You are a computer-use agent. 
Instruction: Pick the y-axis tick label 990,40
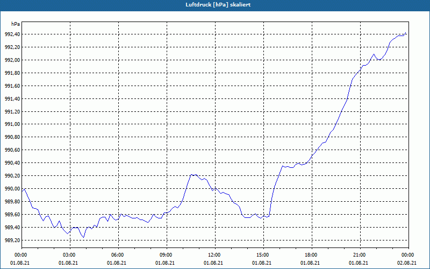tap(12, 163)
